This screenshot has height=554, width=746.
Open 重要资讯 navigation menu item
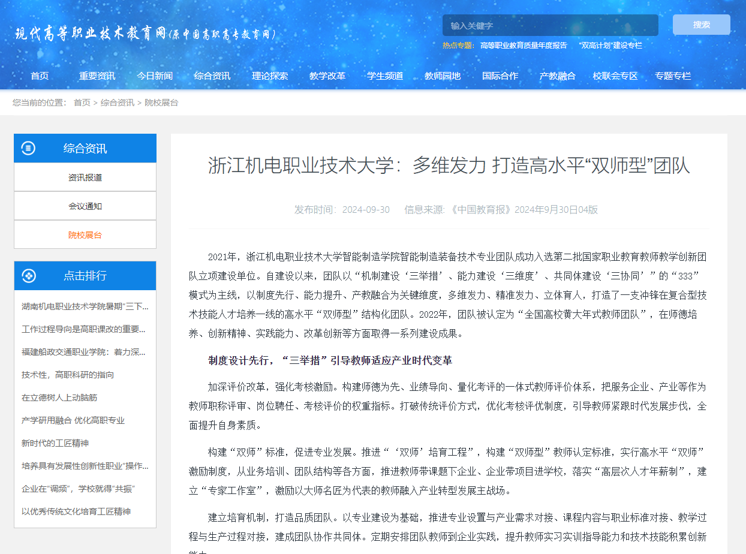(97, 76)
